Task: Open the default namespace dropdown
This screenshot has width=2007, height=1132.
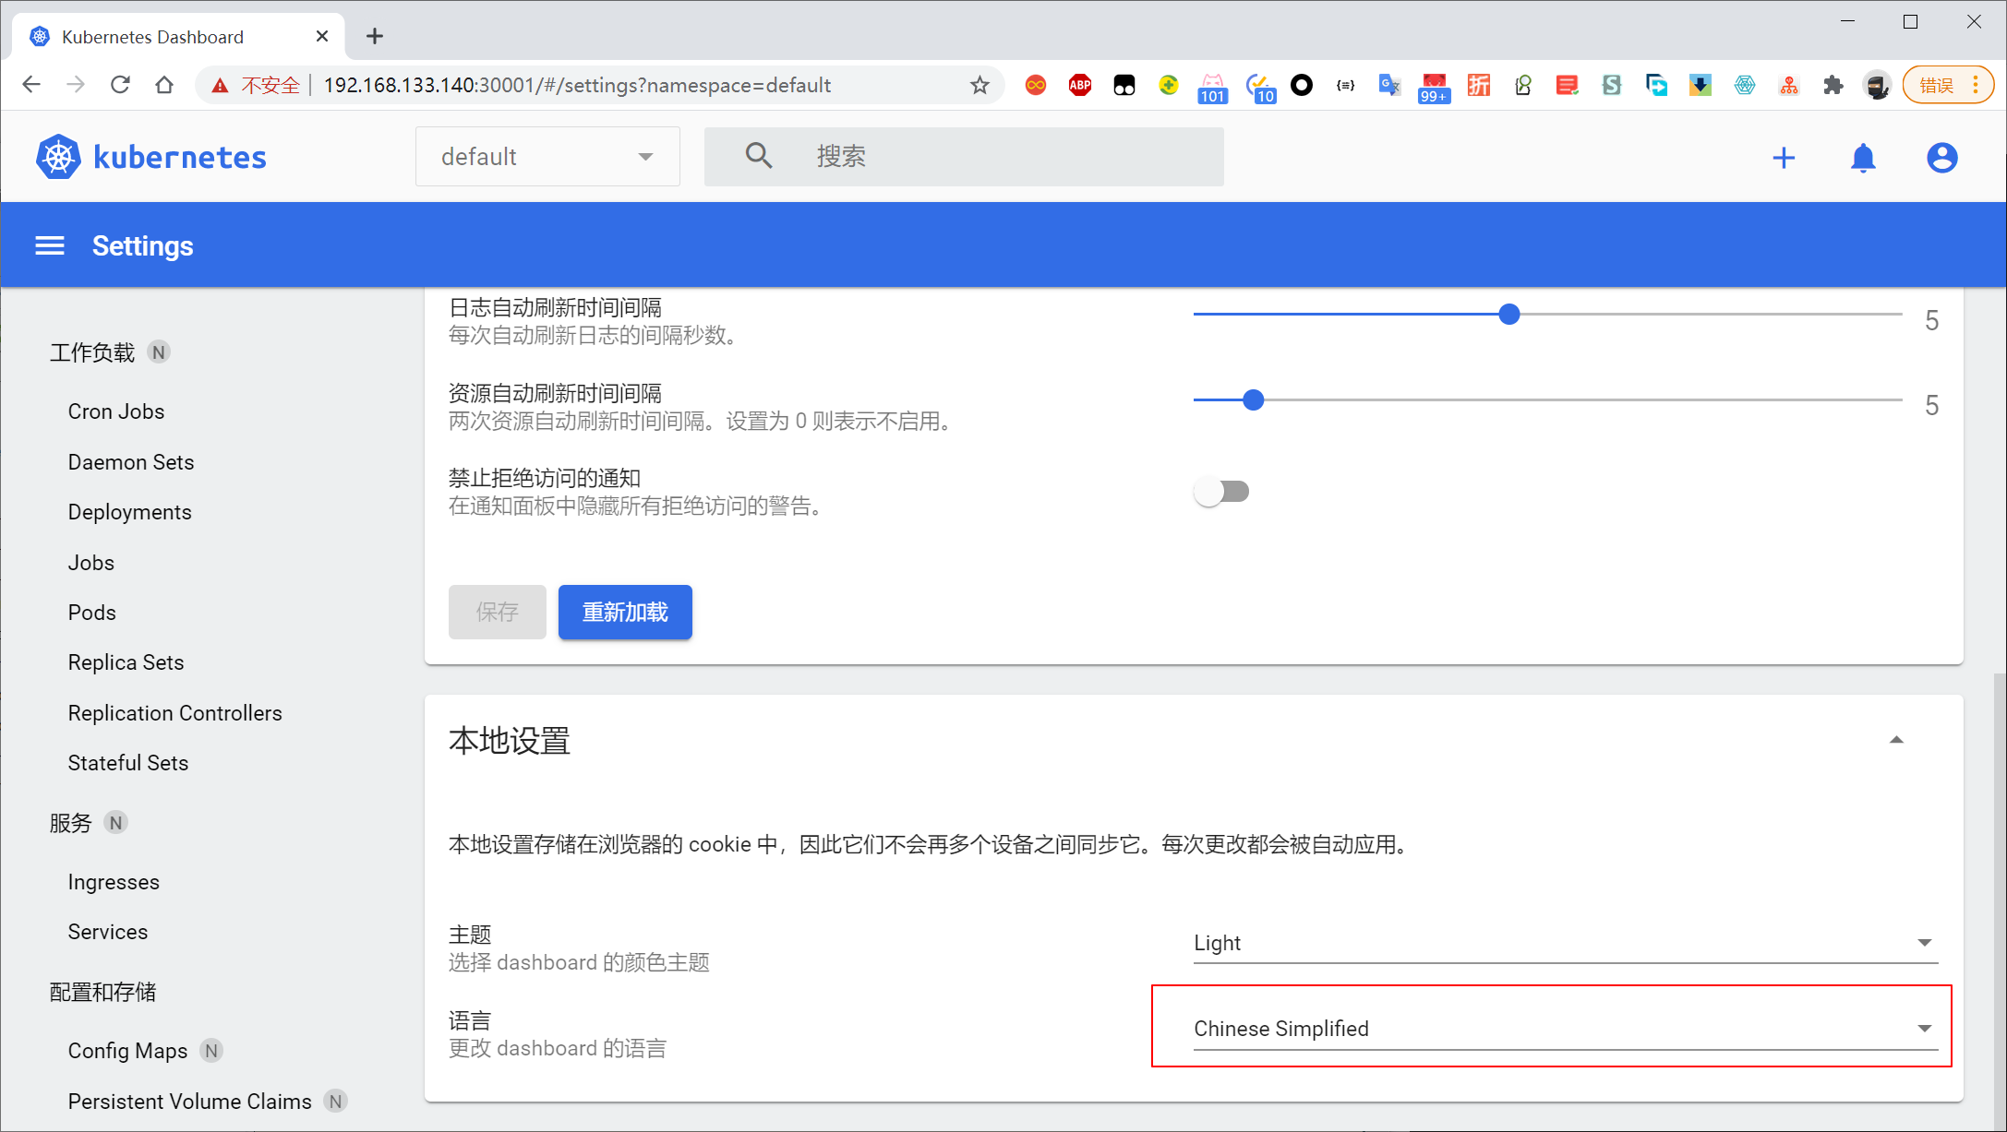Action: (547, 157)
